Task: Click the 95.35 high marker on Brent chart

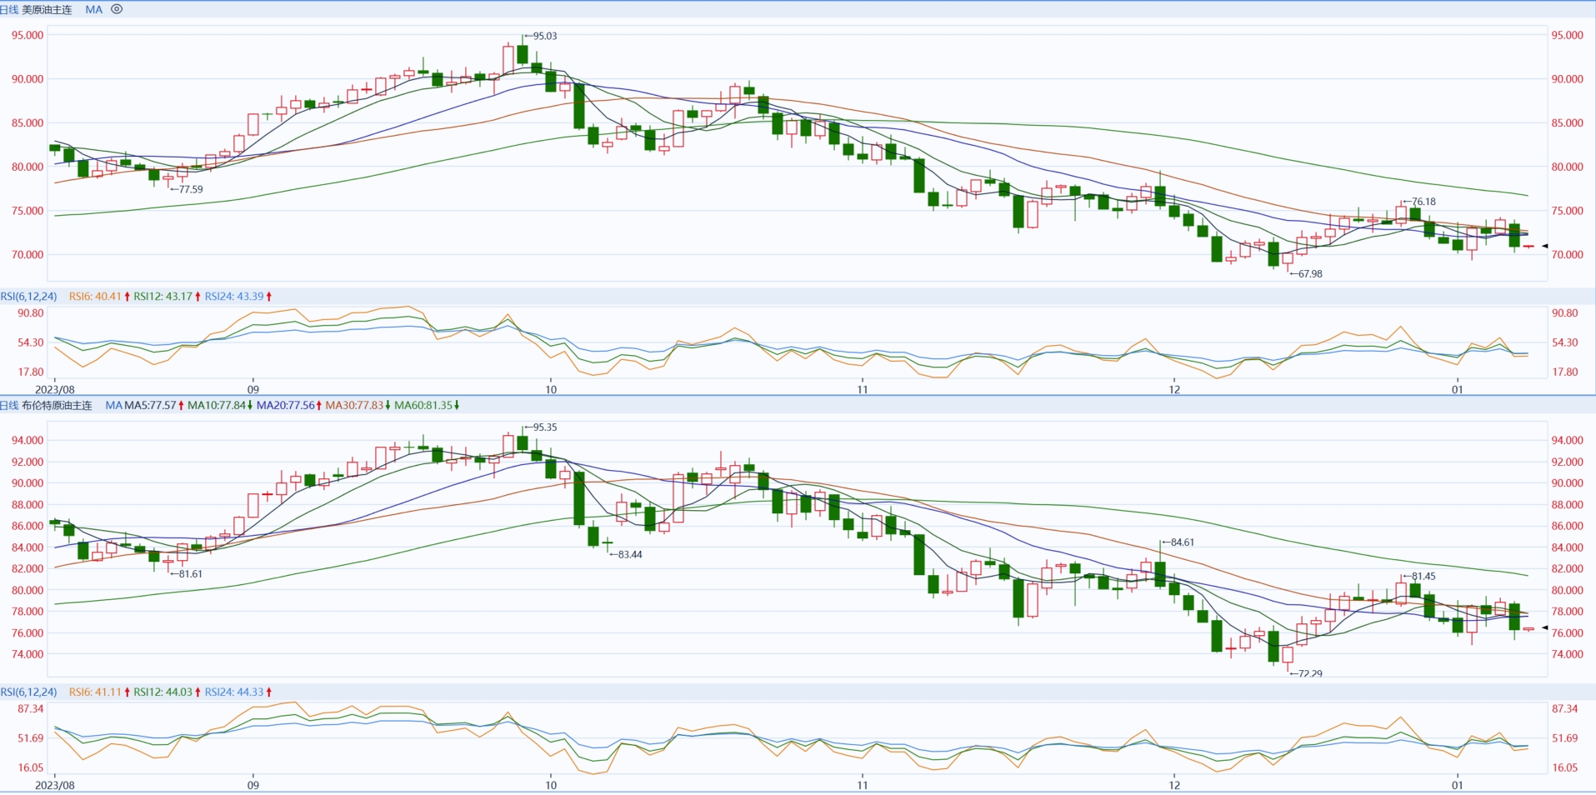Action: coord(541,427)
